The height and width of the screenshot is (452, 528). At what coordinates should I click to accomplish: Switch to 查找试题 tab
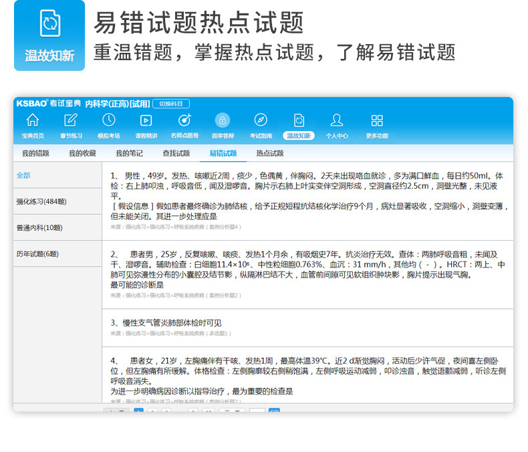(x=176, y=154)
